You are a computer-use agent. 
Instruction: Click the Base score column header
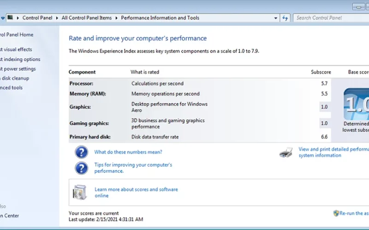pyautogui.click(x=358, y=72)
